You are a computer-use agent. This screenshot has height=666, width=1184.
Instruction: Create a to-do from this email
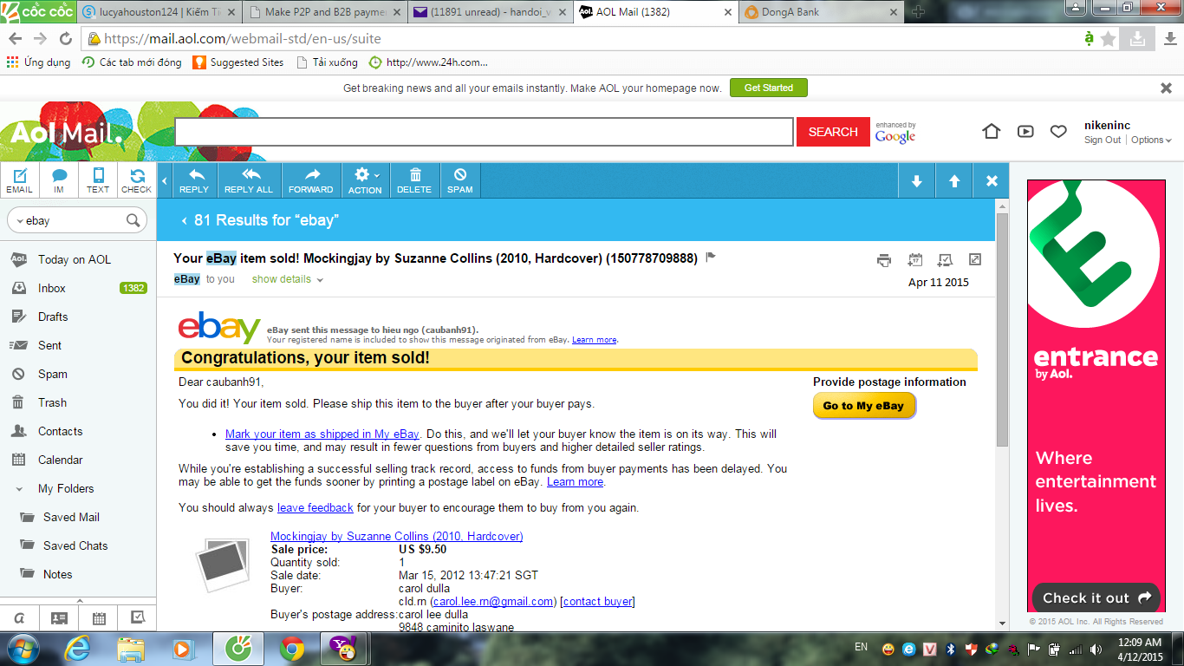945,260
